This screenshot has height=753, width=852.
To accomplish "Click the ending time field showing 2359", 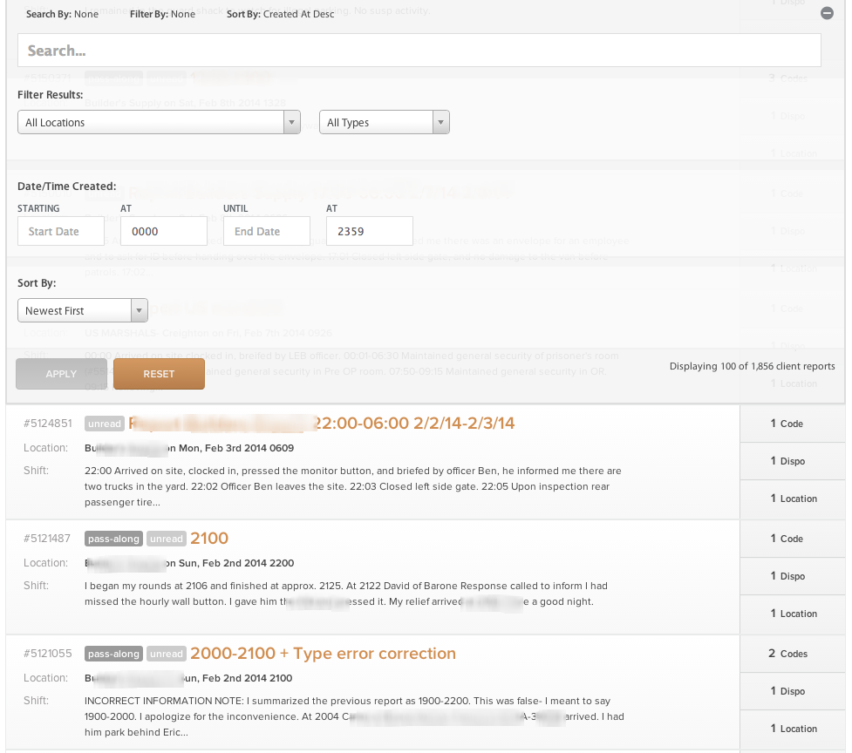I will click(370, 231).
